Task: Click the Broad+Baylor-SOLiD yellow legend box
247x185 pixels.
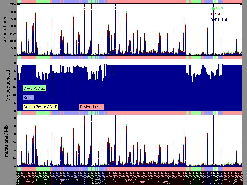Action: [41, 107]
